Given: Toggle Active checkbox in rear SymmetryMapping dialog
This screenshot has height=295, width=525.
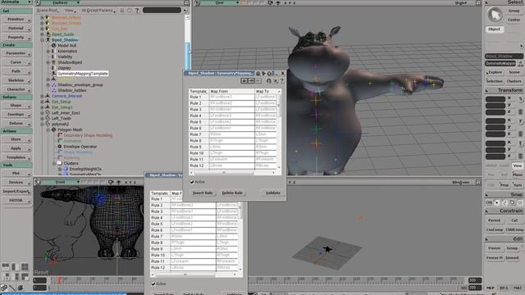Looking at the screenshot, I should (x=153, y=284).
